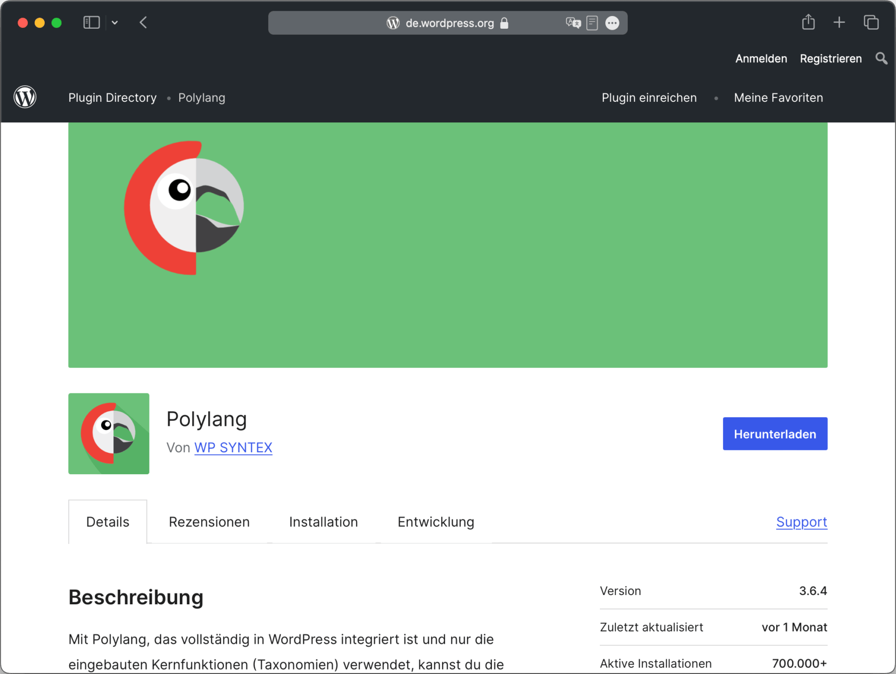Screen dimensions: 896x674
Task: Go to the Plugin Directory breadcrumb
Action: [112, 97]
